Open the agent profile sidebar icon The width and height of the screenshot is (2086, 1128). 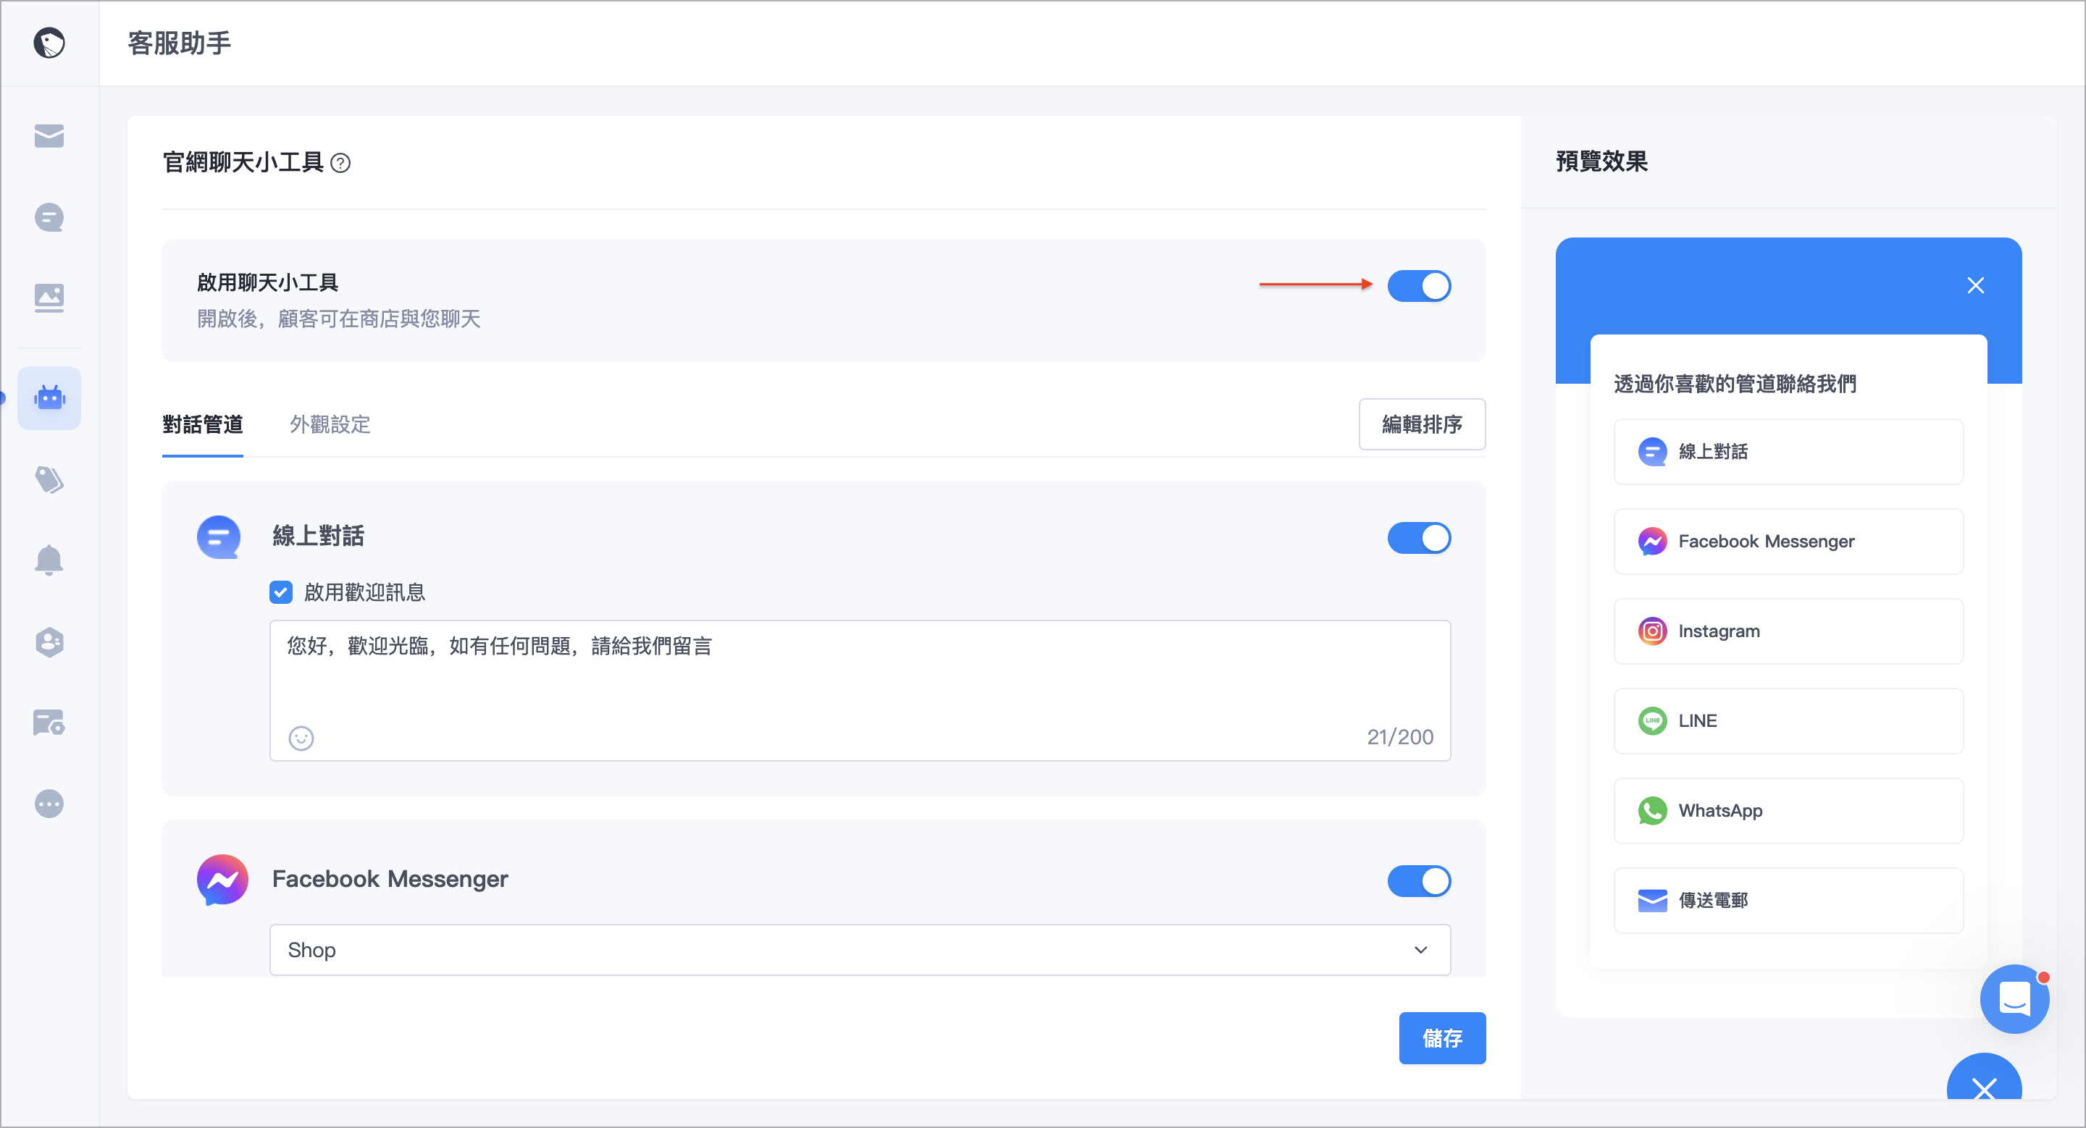tap(49, 641)
